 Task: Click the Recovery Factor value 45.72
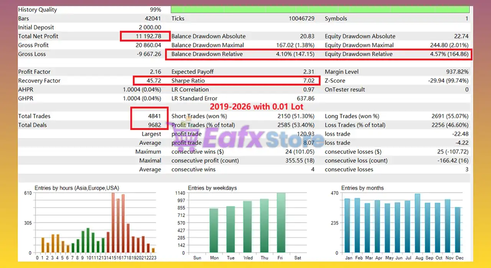click(154, 81)
